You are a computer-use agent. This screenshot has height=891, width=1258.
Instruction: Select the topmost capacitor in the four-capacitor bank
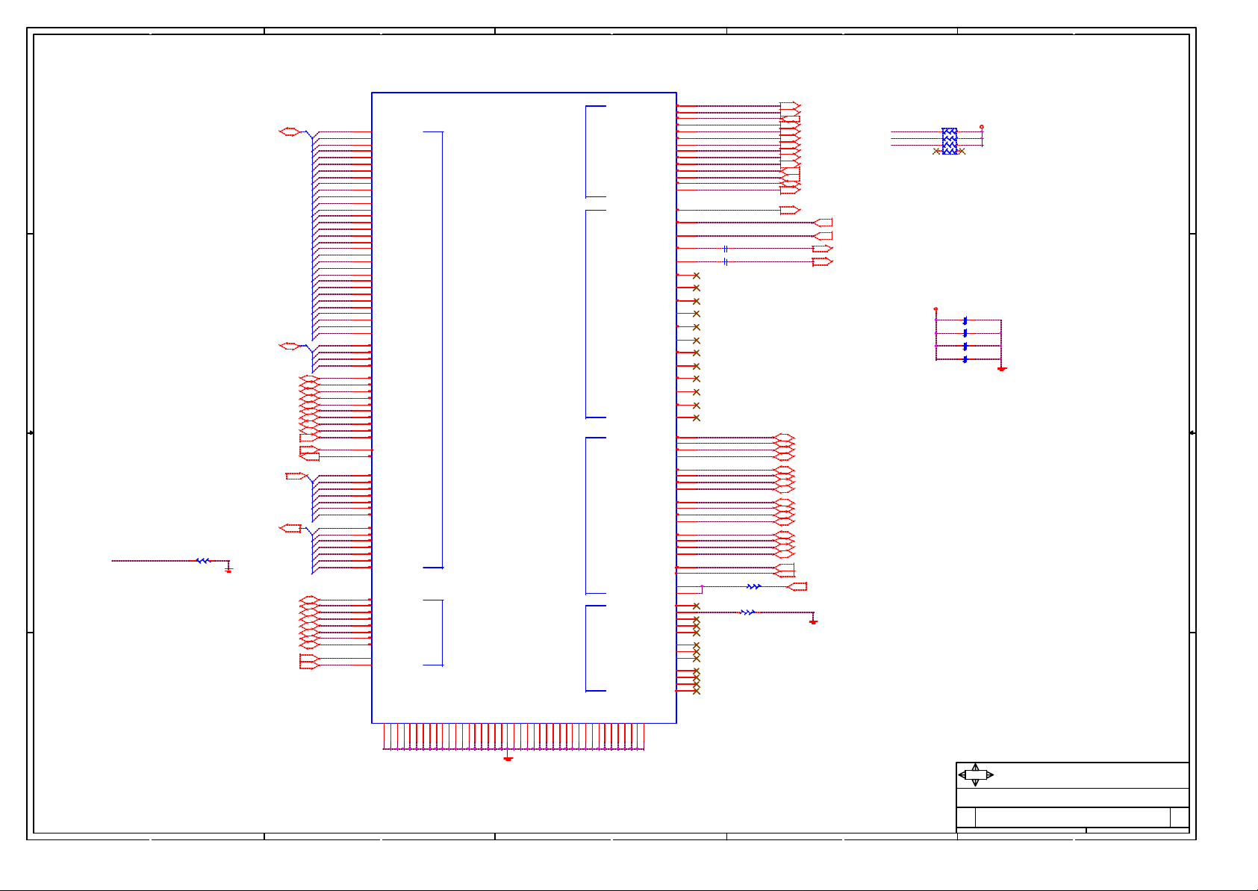pyautogui.click(x=965, y=320)
